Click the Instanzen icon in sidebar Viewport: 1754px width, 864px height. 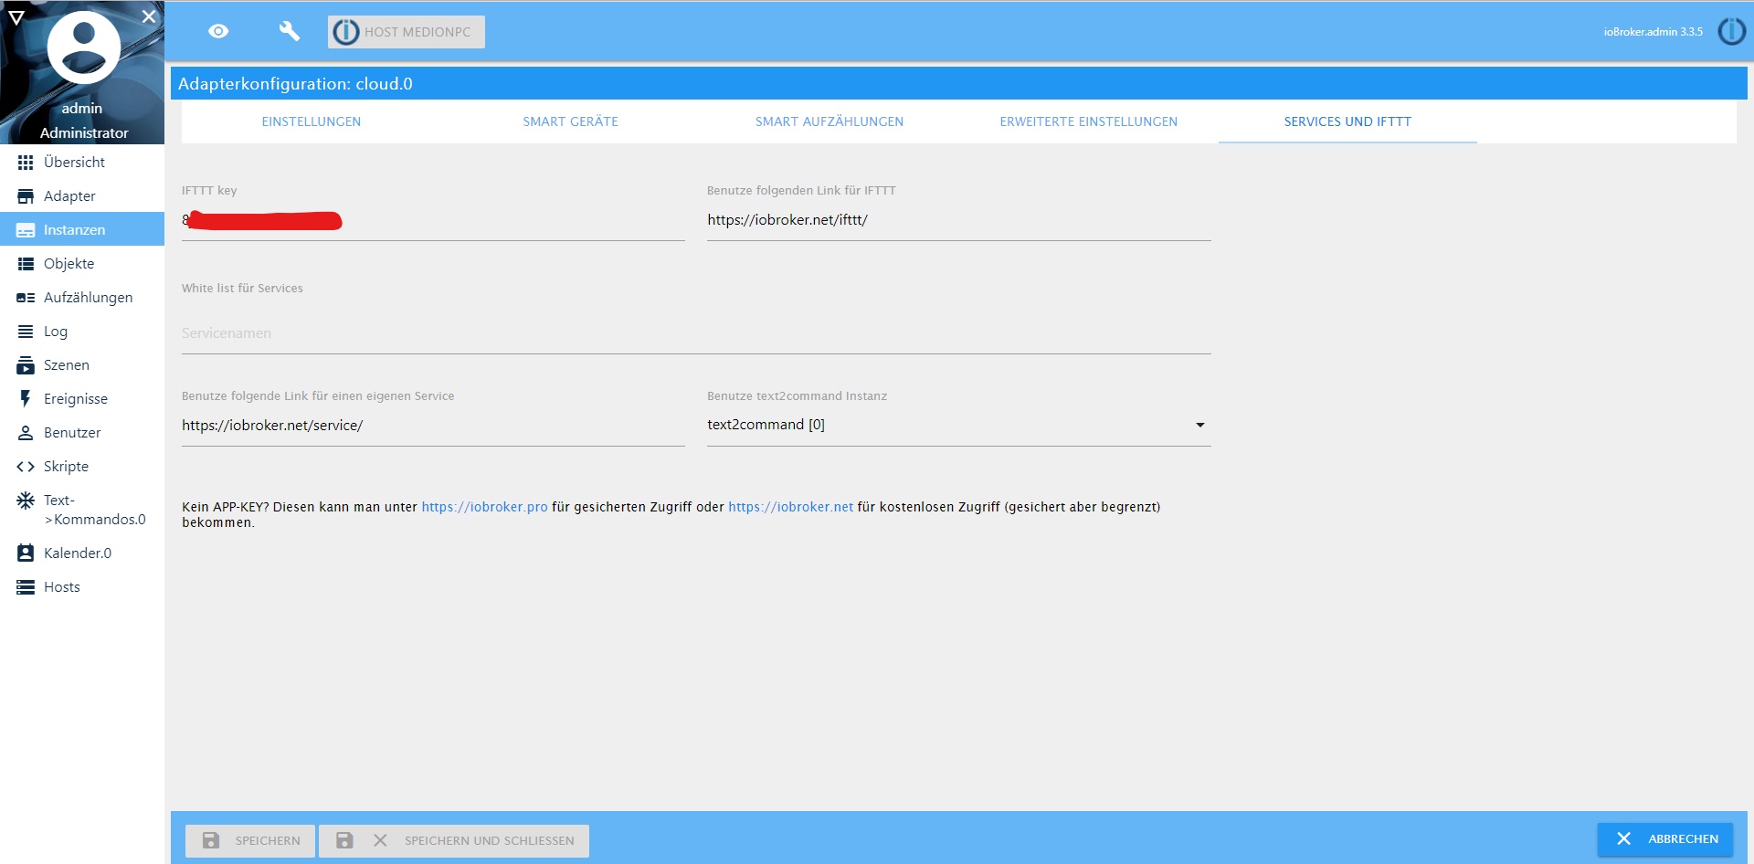(26, 230)
